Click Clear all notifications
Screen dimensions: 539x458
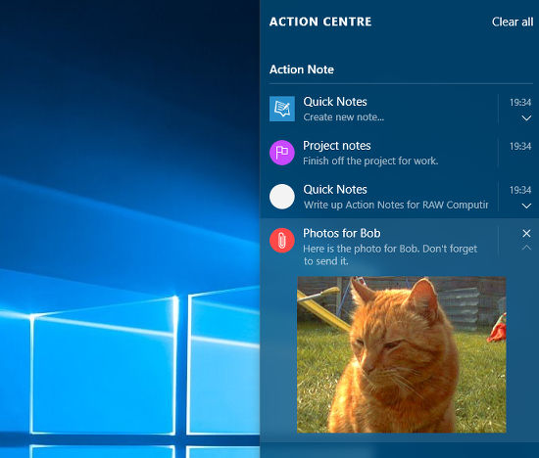click(513, 22)
